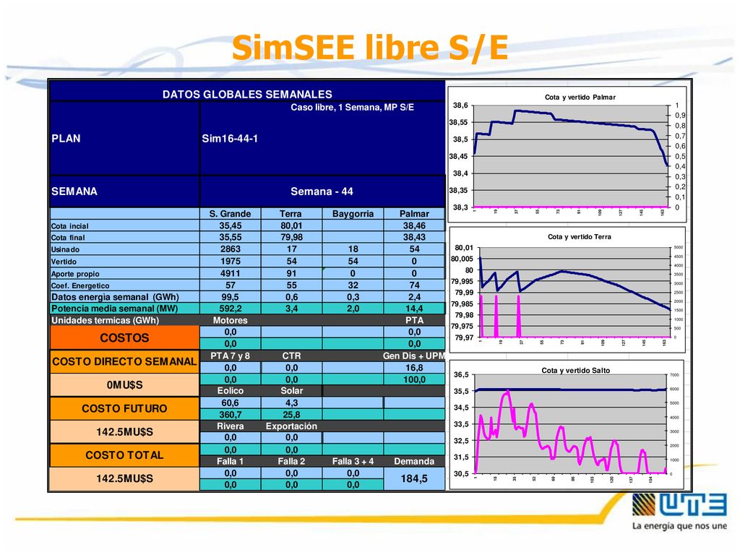
Task: Click Terra Aporte propio value 91
Action: click(x=292, y=274)
